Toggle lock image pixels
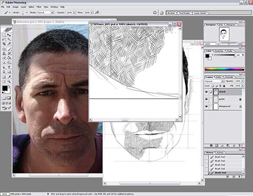 [x=217, y=86]
